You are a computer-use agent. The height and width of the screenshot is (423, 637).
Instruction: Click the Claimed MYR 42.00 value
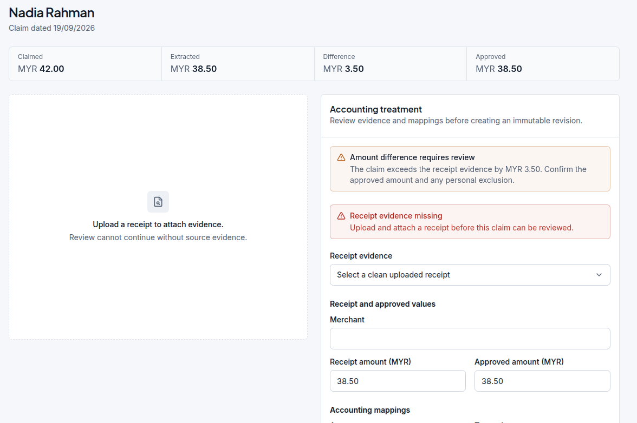[41, 69]
